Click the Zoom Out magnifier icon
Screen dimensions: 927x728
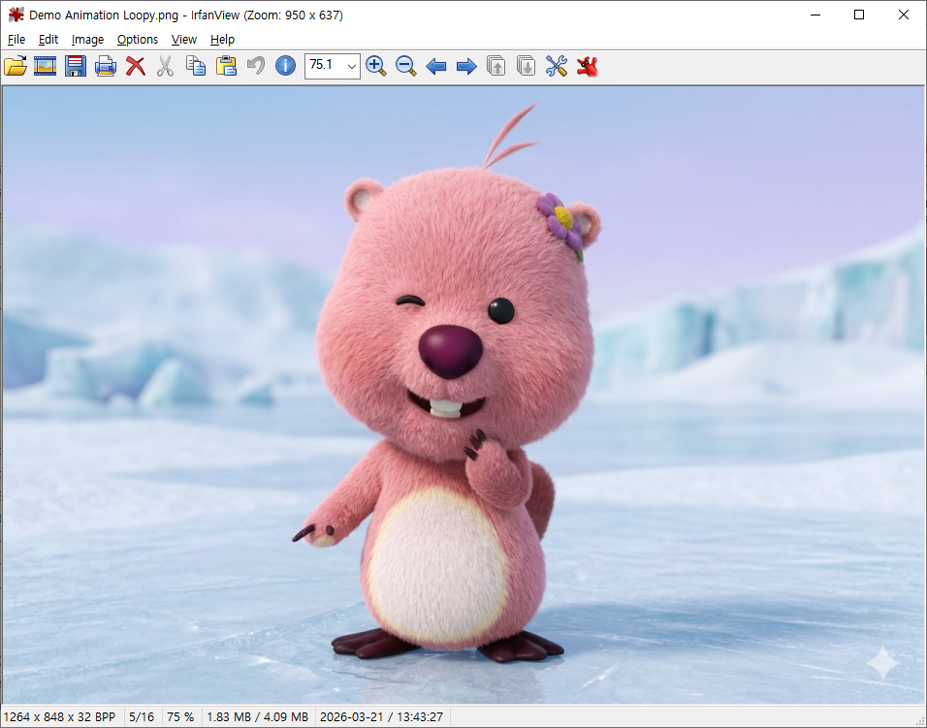pos(406,66)
